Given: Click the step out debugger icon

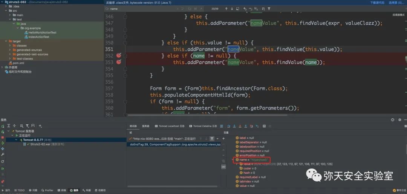Looking at the screenshot, I should point(246,126).
